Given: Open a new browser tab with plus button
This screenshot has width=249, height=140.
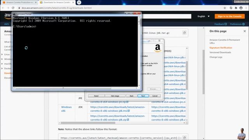Looking at the screenshot, I should pyautogui.click(x=79, y=2).
